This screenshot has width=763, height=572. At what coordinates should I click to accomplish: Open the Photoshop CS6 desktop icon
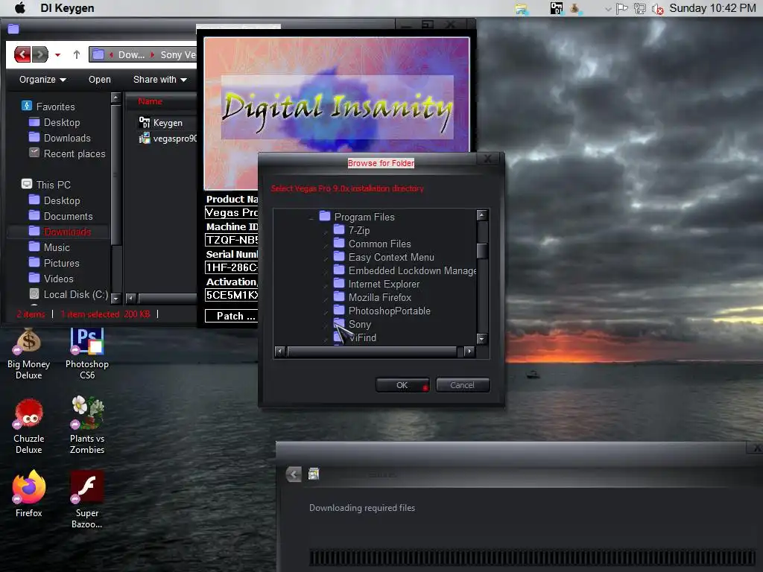pos(87,352)
